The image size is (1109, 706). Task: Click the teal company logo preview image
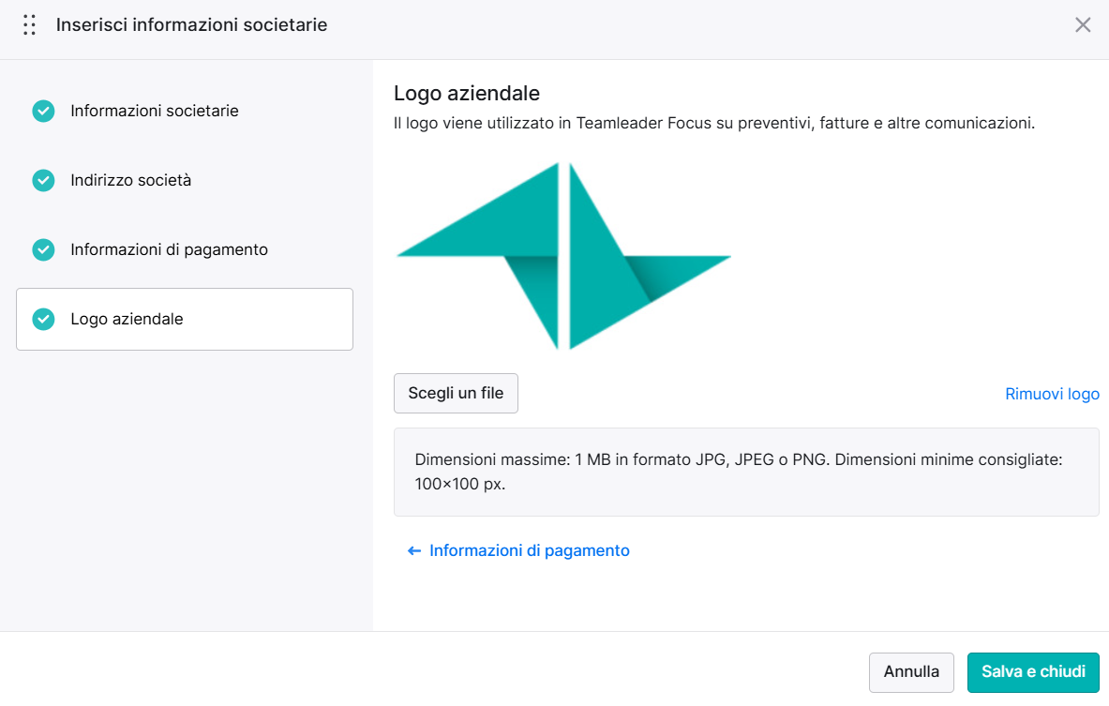(x=563, y=255)
